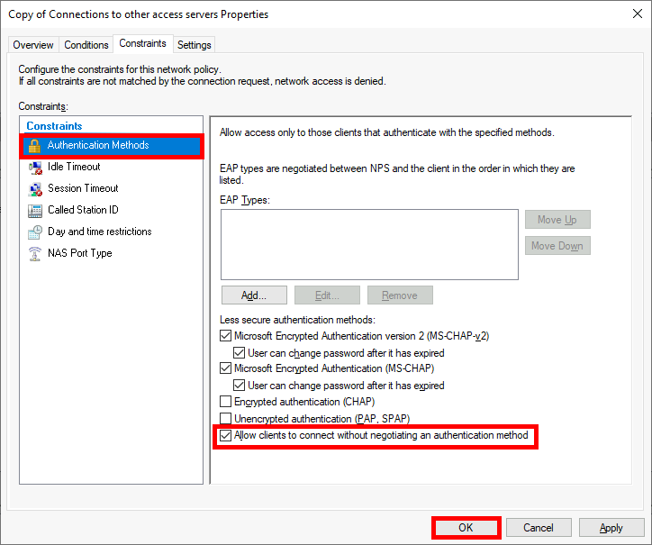Confirm the dialog with OK
Viewport: 652px width, 545px height.
pos(466,528)
